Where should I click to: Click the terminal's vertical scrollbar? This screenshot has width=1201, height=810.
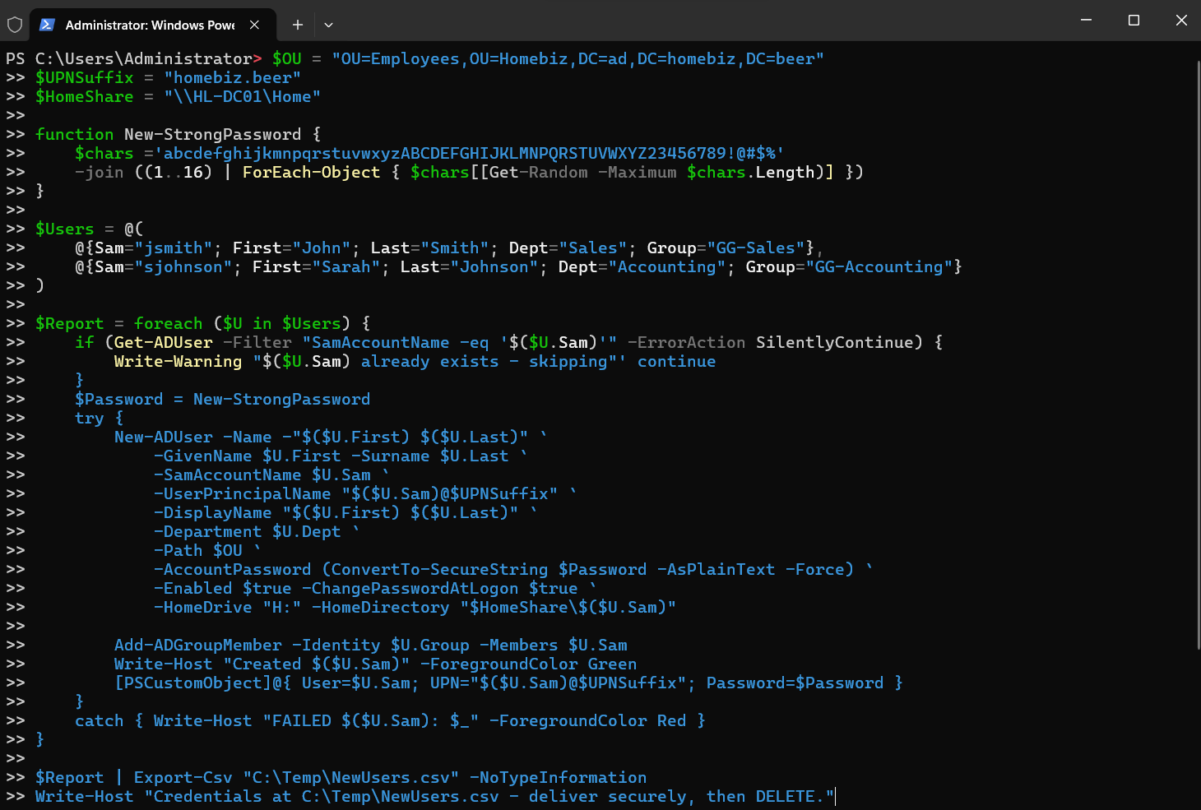(x=1197, y=354)
